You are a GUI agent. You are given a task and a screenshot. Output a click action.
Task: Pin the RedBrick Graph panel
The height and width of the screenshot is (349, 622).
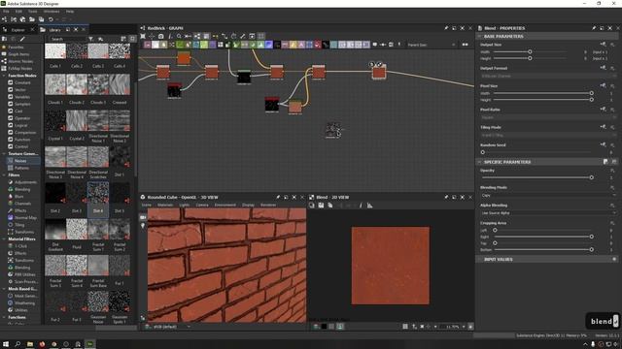tap(446, 28)
